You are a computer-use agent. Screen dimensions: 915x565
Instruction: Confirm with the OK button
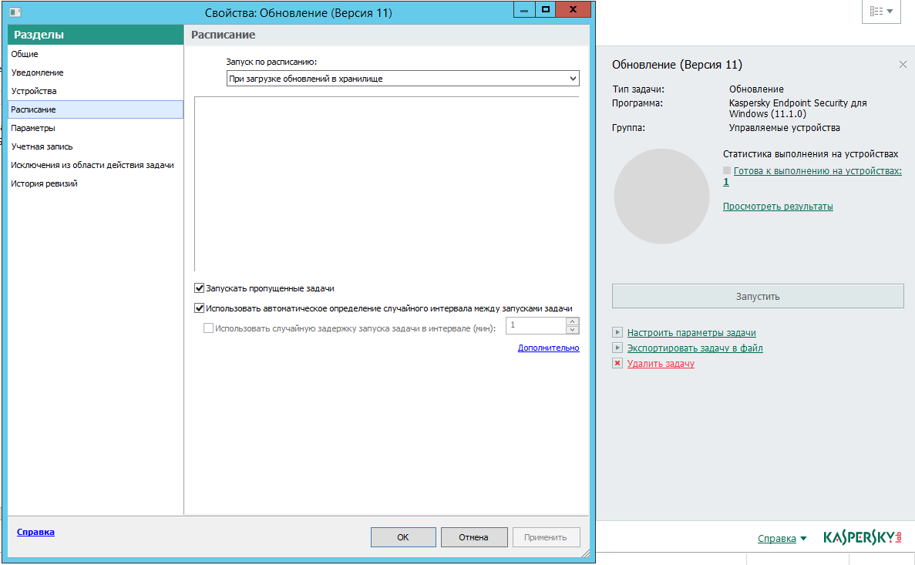pos(403,537)
